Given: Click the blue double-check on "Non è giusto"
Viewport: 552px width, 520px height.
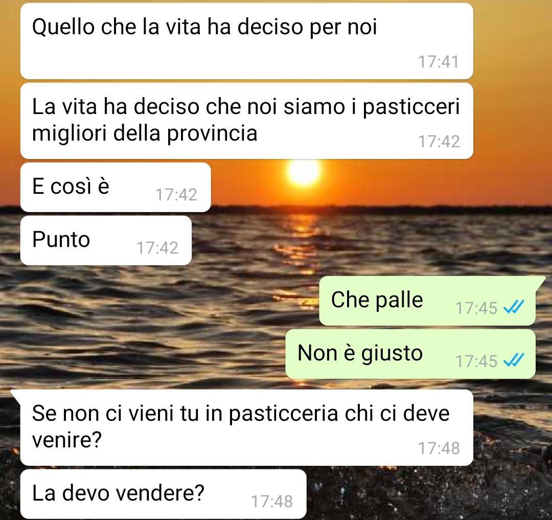Looking at the screenshot, I should point(514,360).
